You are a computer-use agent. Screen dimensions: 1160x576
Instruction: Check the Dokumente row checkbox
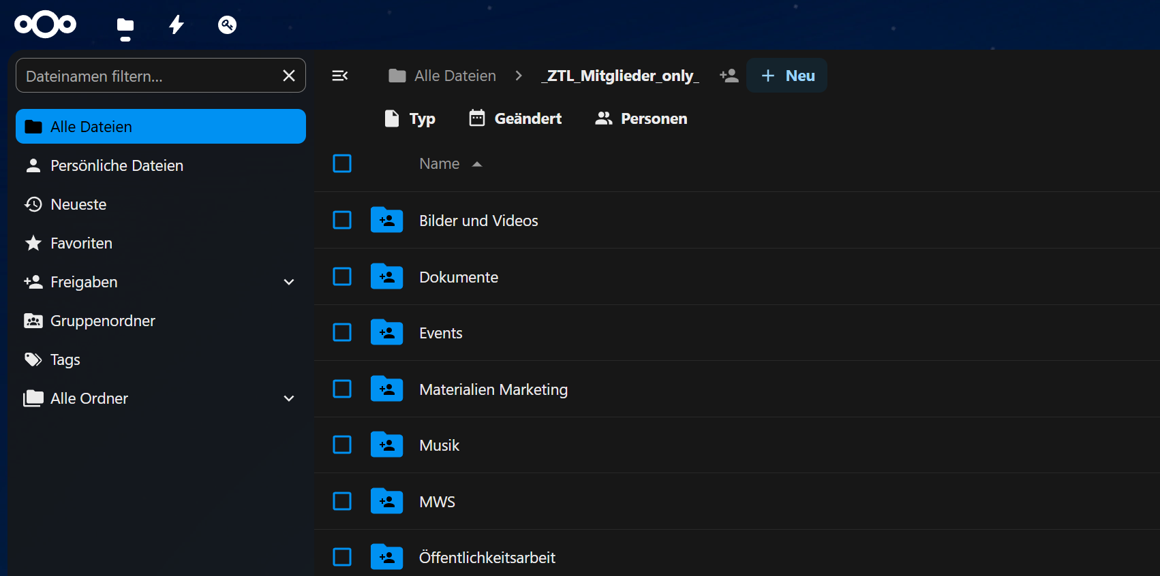coord(342,276)
